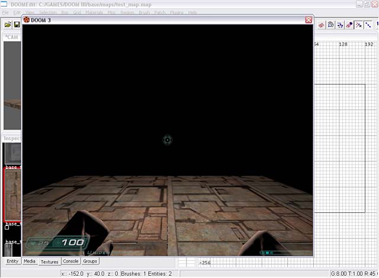Click the blue dotted arrows toolbar icon
The image size is (379, 278).
340,25
